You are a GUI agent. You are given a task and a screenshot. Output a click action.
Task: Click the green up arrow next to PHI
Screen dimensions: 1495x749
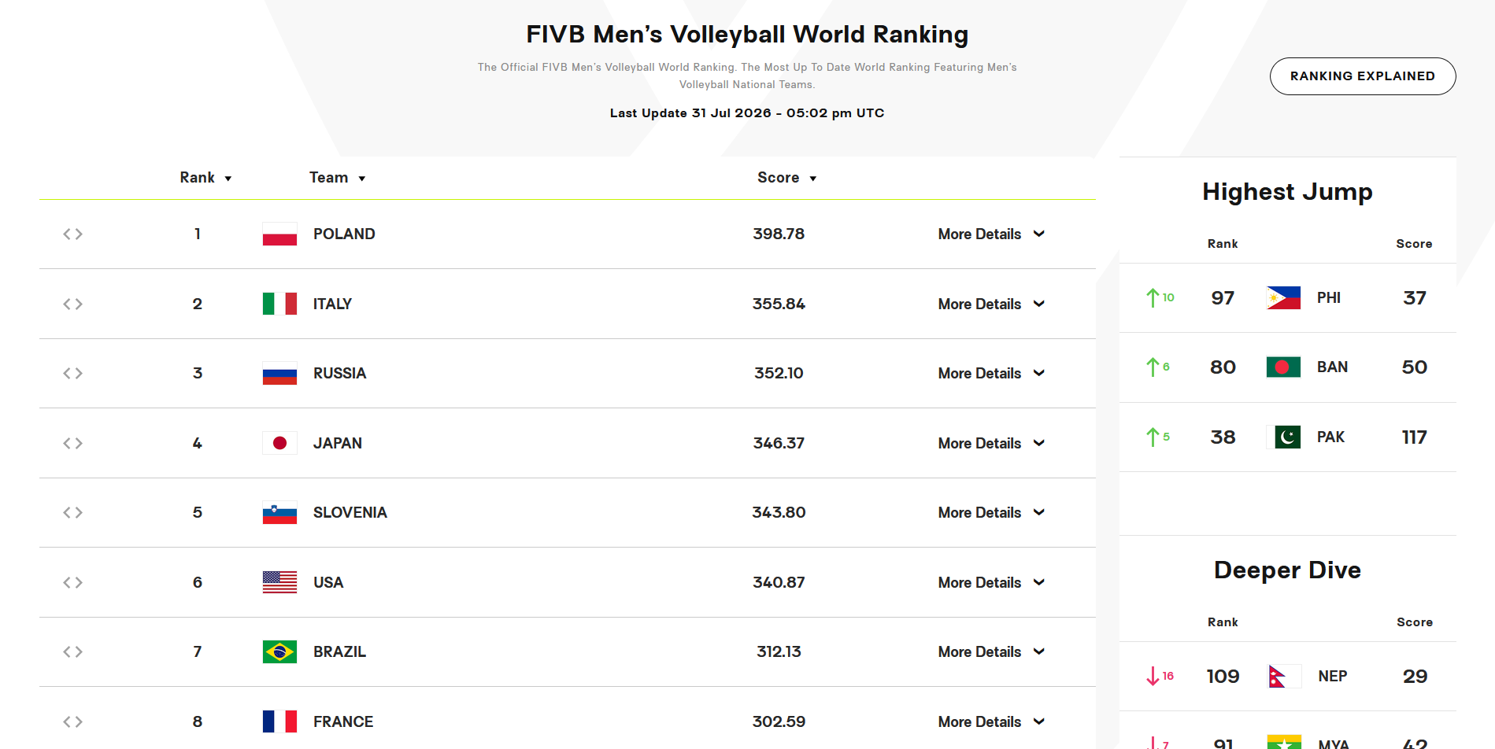click(x=1153, y=297)
